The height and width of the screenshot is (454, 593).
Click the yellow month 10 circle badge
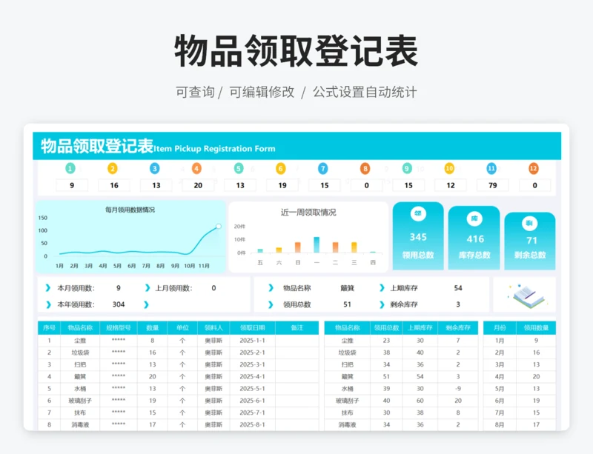449,168
